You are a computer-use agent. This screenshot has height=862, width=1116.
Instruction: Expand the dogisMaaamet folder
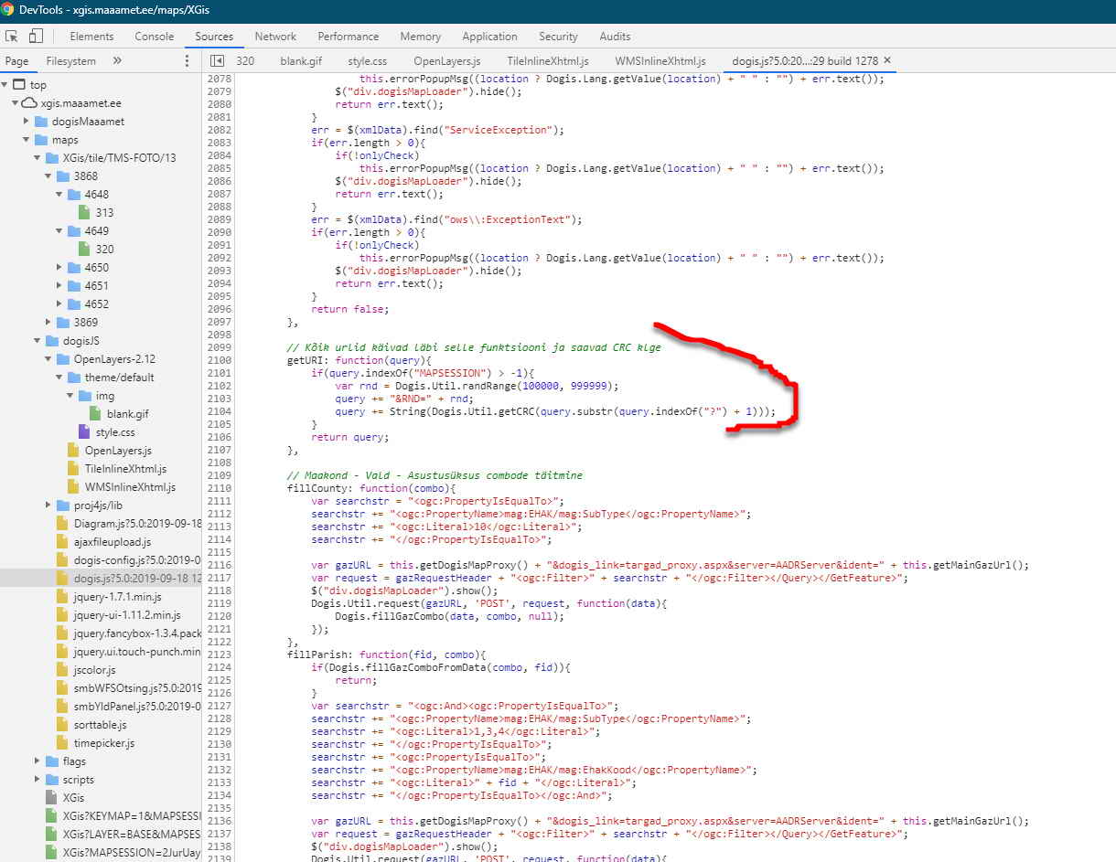click(x=27, y=122)
